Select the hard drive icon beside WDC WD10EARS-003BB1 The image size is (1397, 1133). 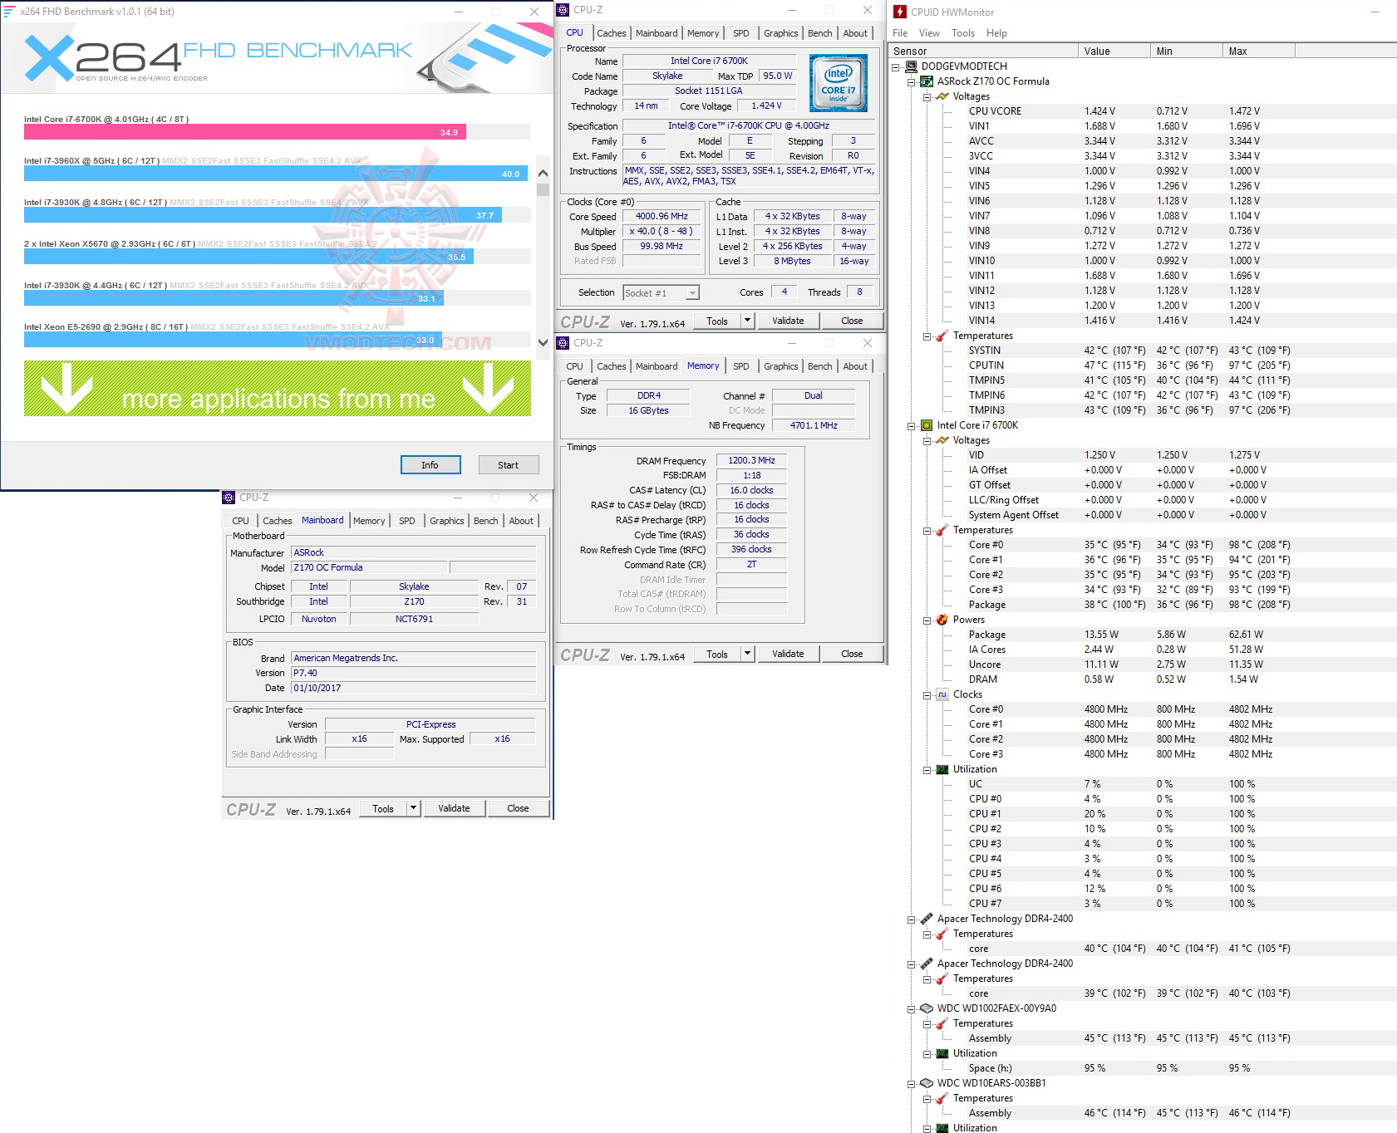(x=927, y=1083)
